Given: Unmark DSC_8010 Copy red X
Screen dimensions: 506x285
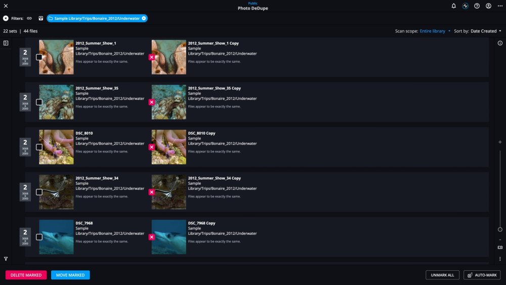Looking at the screenshot, I should [x=151, y=147].
